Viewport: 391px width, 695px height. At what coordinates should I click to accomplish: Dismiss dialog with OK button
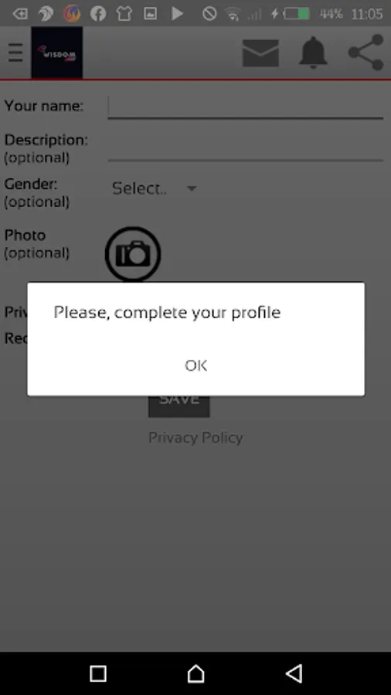click(196, 366)
